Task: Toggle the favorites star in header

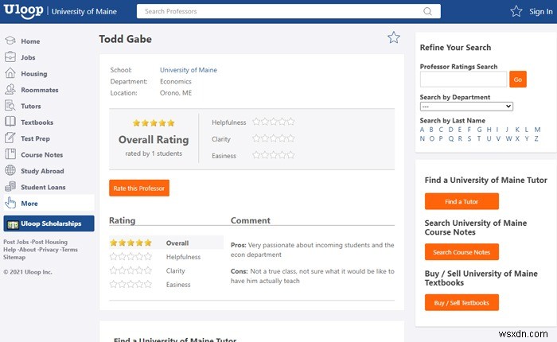Action: click(x=516, y=11)
